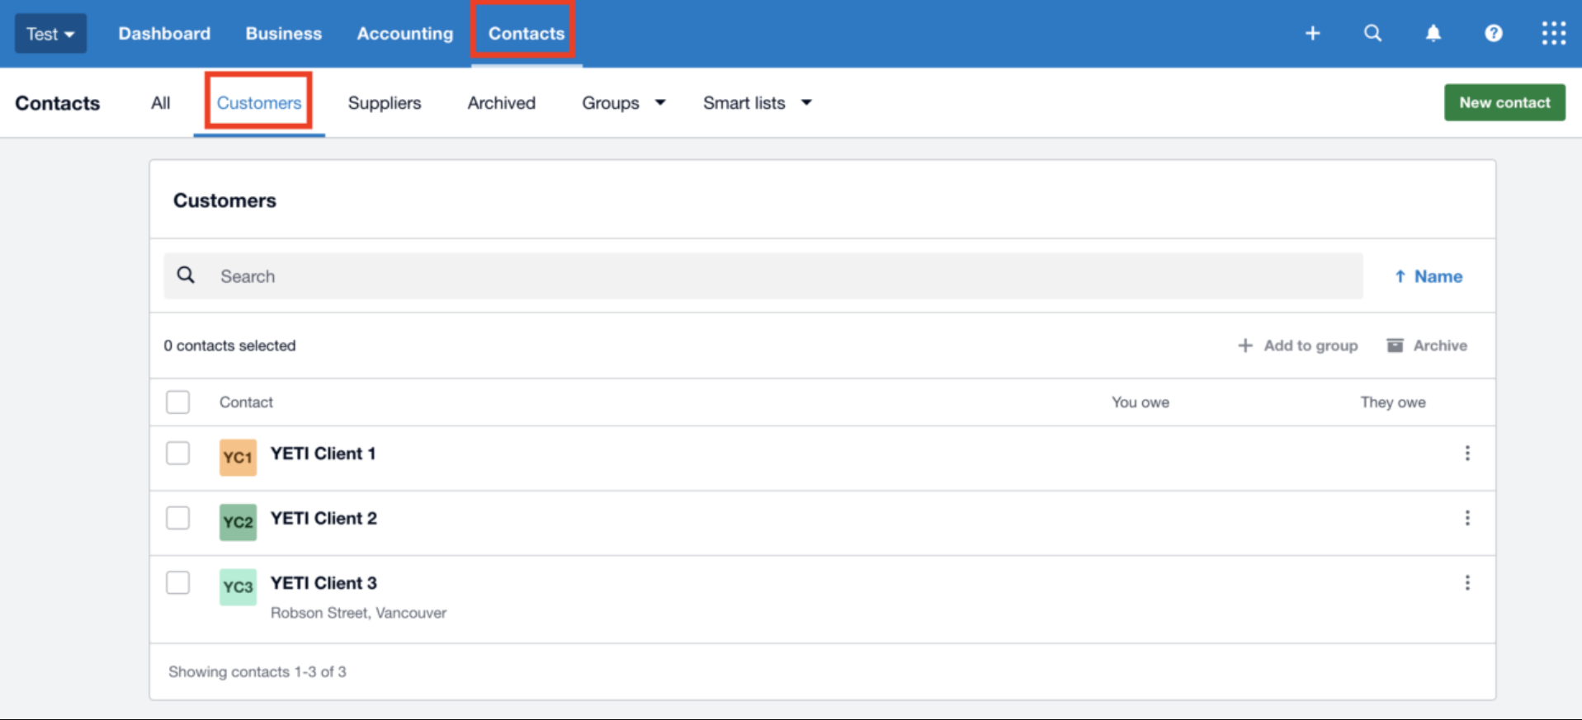Switch to the Archived tab
This screenshot has width=1582, height=720.
502,103
